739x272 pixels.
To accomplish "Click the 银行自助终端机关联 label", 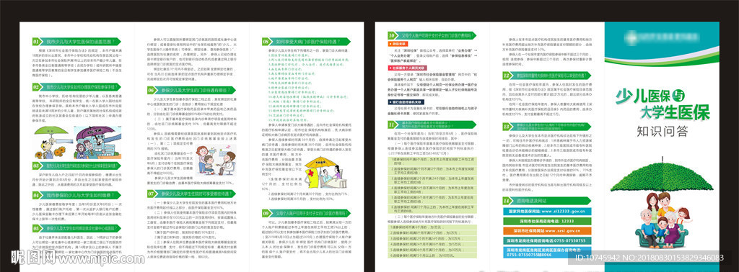I will [406, 101].
